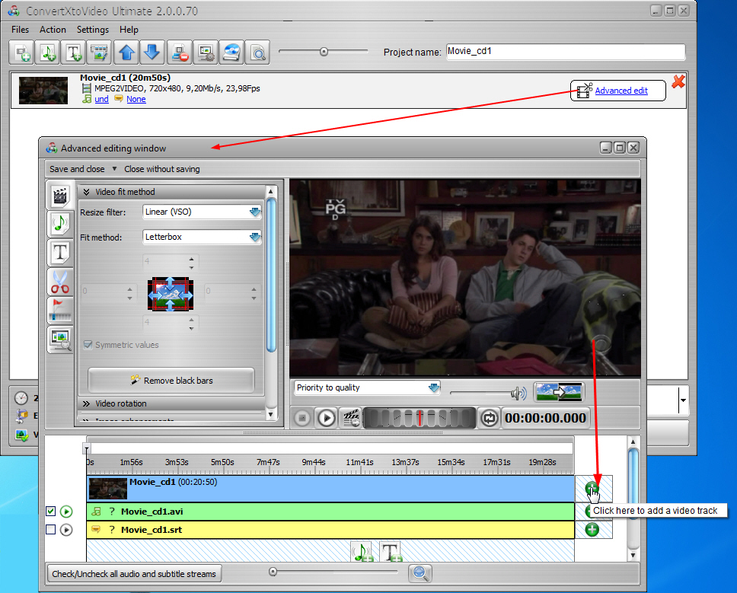Open the preview image magnifier tab
This screenshot has width=737, height=593.
tap(59, 339)
